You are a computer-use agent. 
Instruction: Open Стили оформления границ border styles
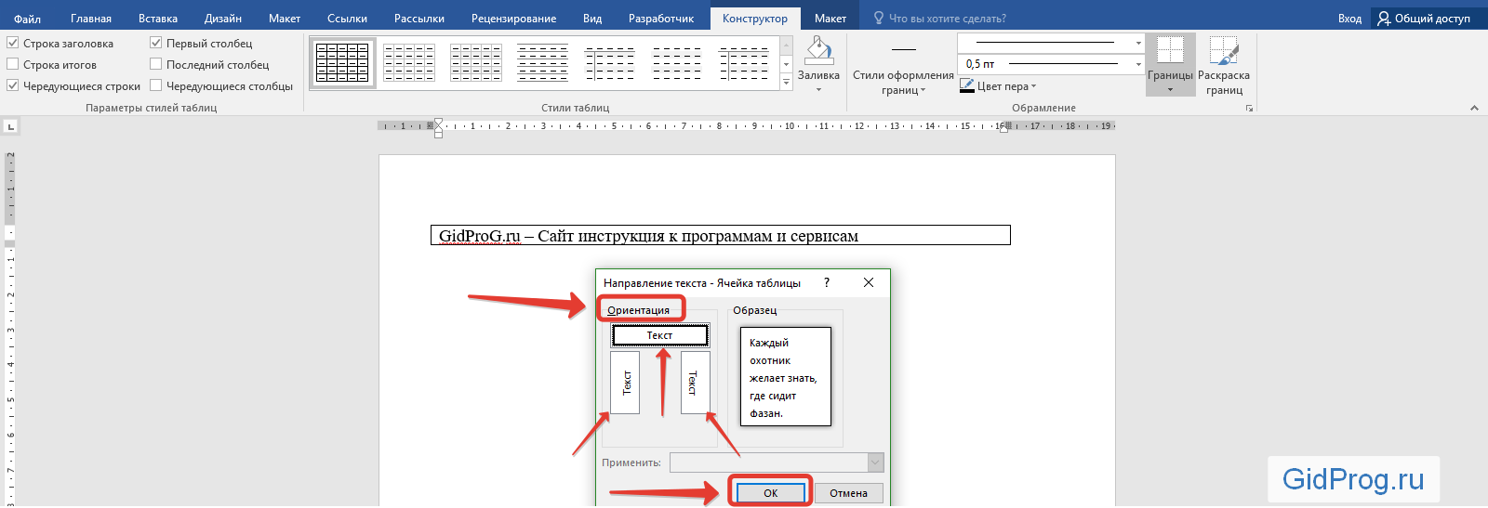point(903,65)
